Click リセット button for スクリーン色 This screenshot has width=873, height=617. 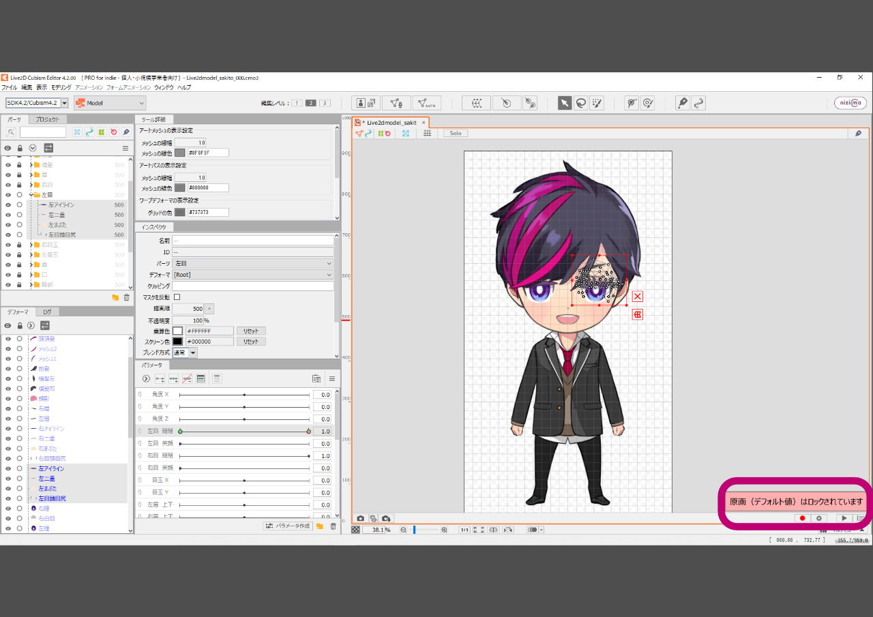click(251, 342)
